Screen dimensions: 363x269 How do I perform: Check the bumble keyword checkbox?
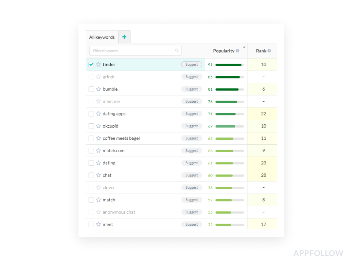91,89
